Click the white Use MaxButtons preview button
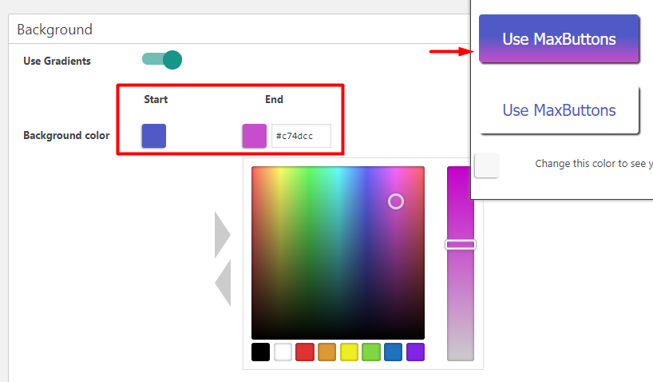The height and width of the screenshot is (382, 653). click(x=559, y=110)
